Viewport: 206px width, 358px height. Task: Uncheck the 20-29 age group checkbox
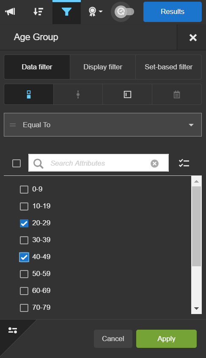click(24, 223)
